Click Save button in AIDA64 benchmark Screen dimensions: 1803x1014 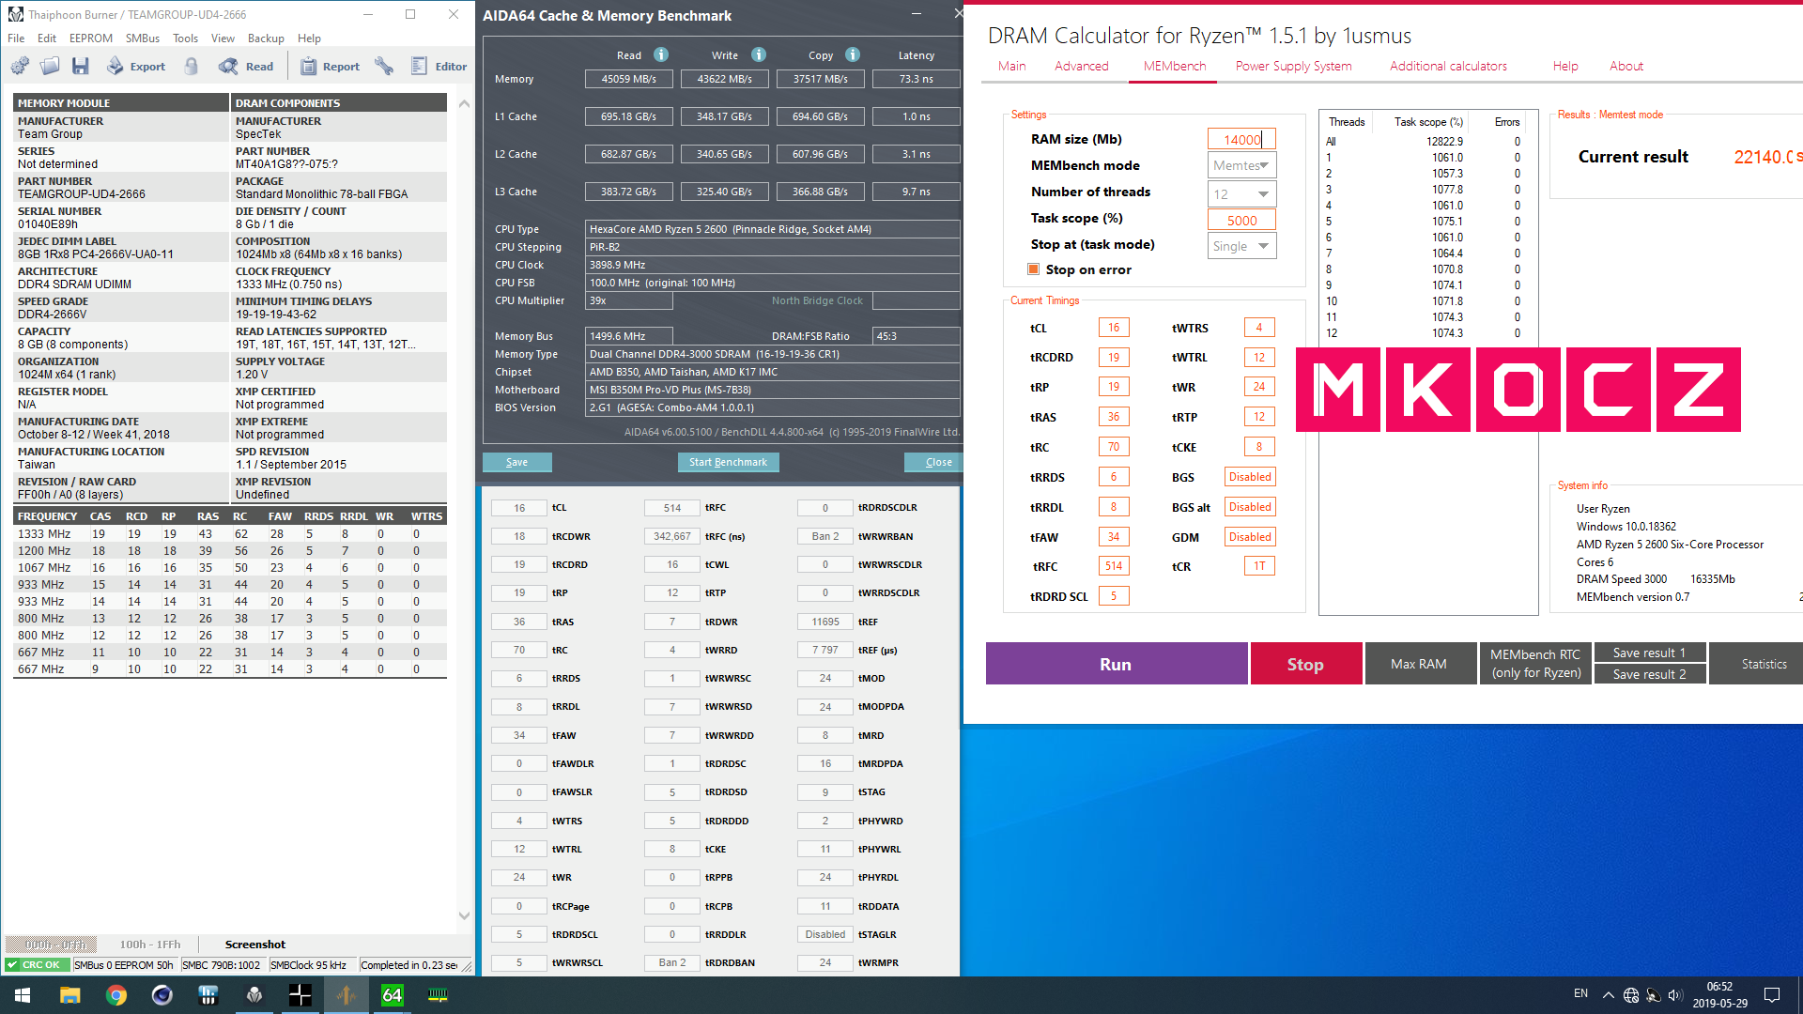point(516,462)
